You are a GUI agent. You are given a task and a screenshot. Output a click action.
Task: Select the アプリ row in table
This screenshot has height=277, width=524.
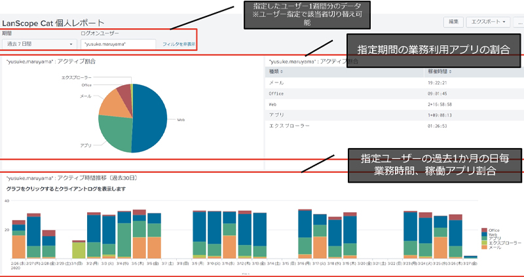coord(394,115)
